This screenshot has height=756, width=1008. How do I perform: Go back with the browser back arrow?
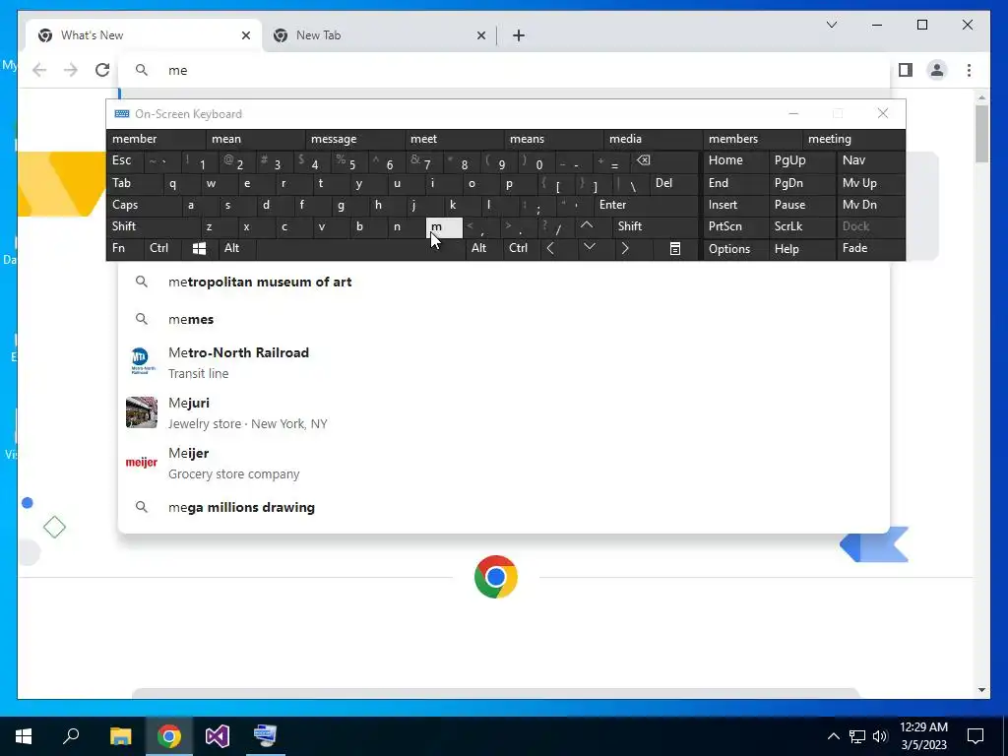39,70
